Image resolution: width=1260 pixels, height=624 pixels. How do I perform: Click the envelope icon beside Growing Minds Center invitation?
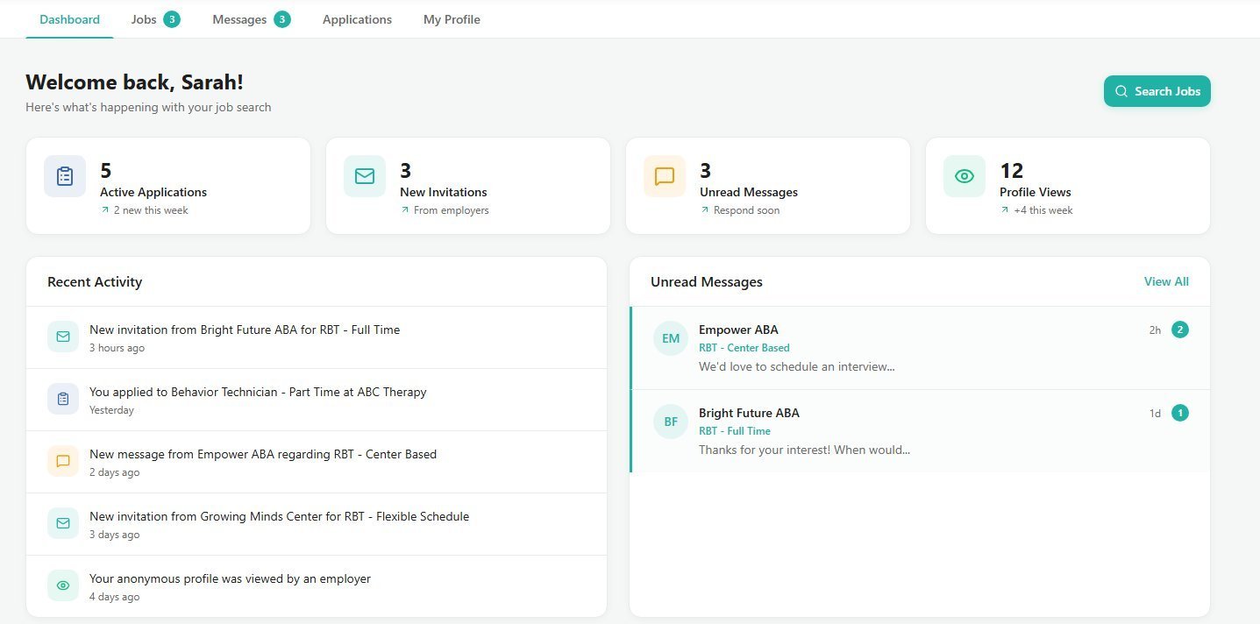coord(62,523)
